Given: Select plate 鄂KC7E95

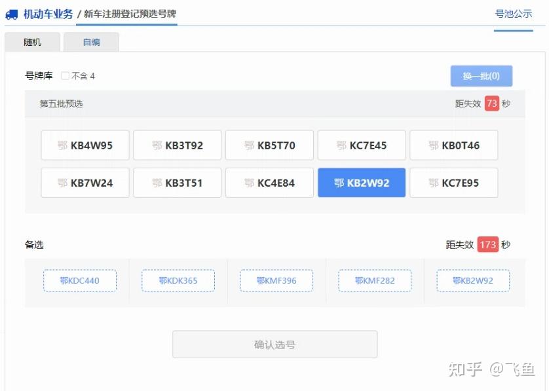Looking at the screenshot, I should click(454, 183).
